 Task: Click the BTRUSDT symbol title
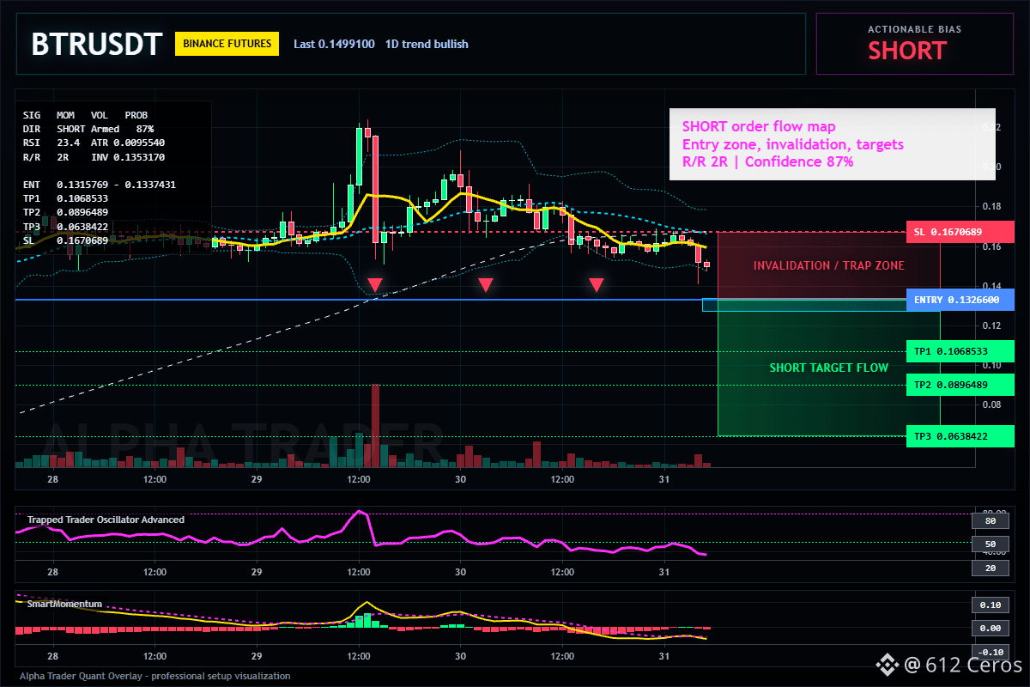coord(96,44)
